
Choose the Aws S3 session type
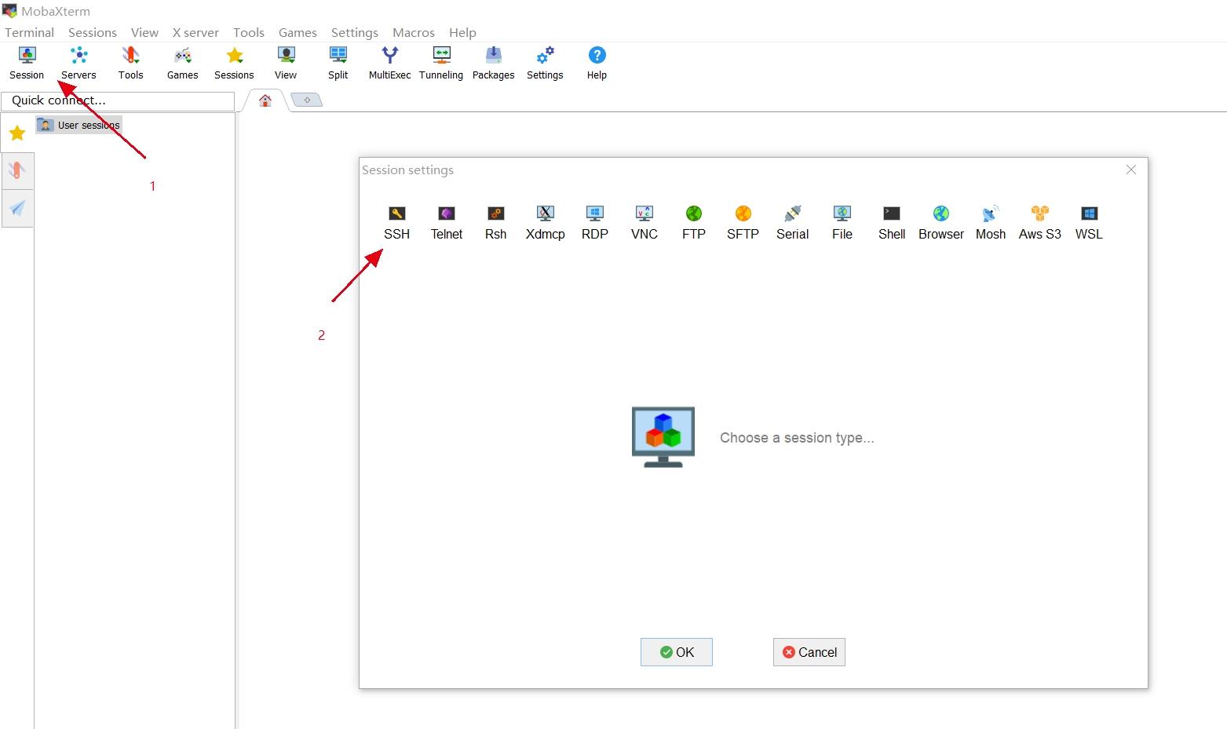tap(1039, 223)
